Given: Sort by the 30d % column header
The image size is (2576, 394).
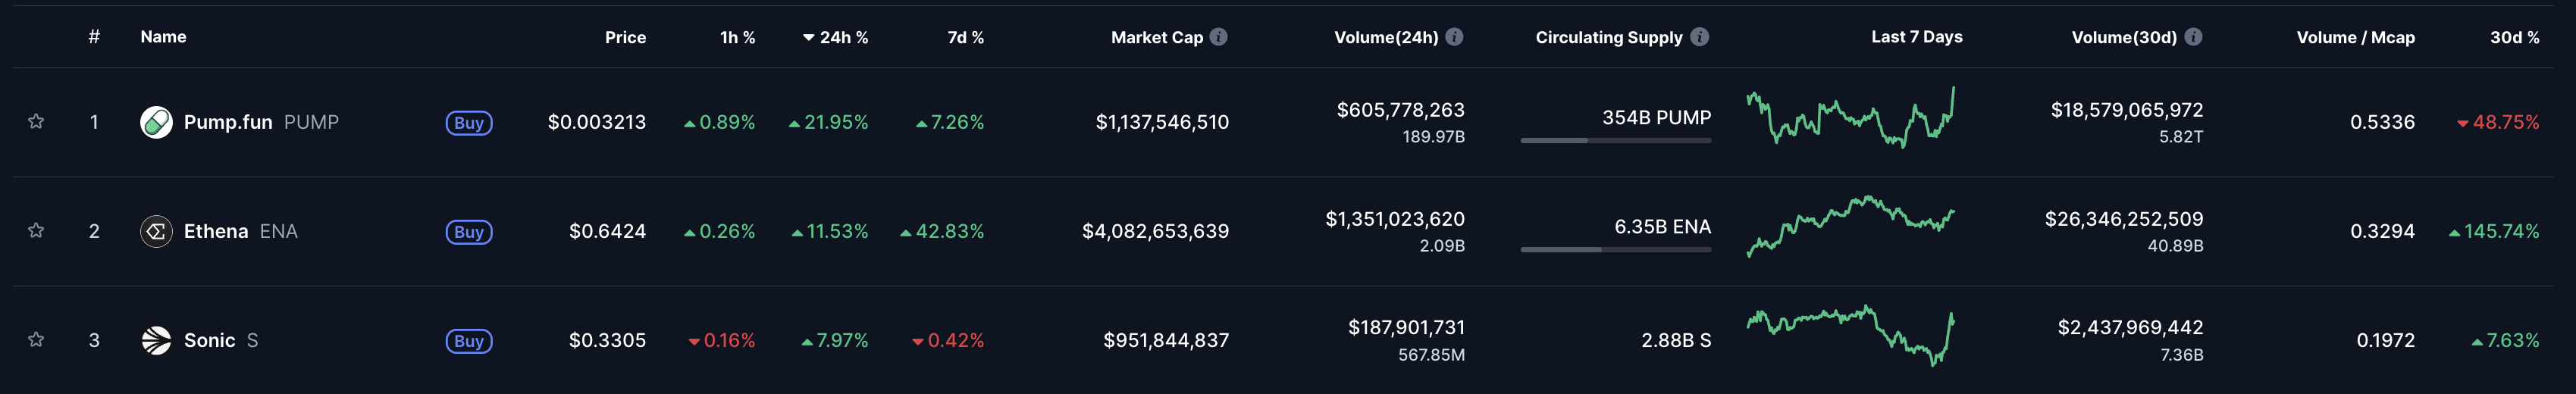Looking at the screenshot, I should pyautogui.click(x=2514, y=37).
